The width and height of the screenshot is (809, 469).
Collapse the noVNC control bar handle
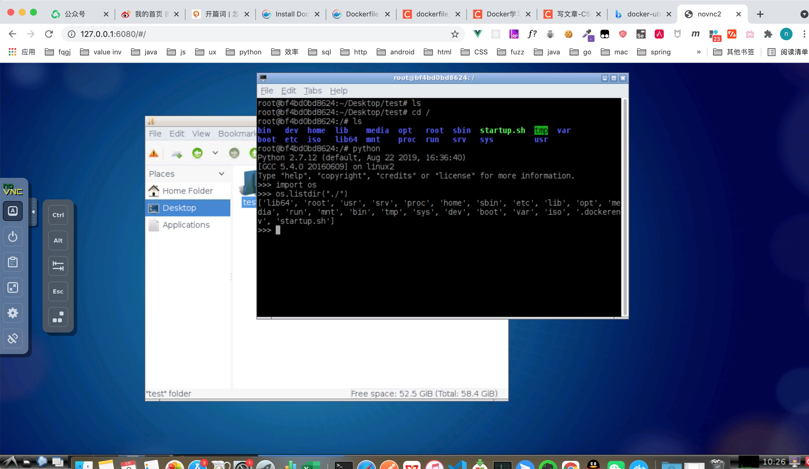coord(33,212)
